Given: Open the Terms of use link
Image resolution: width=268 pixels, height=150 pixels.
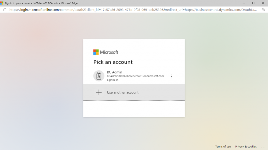Looking at the screenshot, I should (x=223, y=146).
